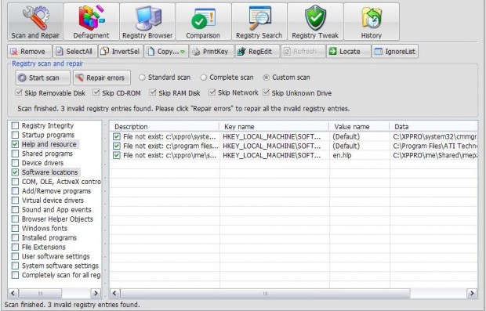Select the C:\XPPRO\system32\cmmgr data cell
The width and height of the screenshot is (486, 311).
tap(434, 136)
